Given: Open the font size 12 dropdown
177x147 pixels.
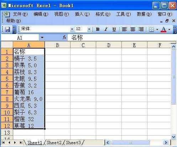Looking at the screenshot, I should tap(89, 29).
